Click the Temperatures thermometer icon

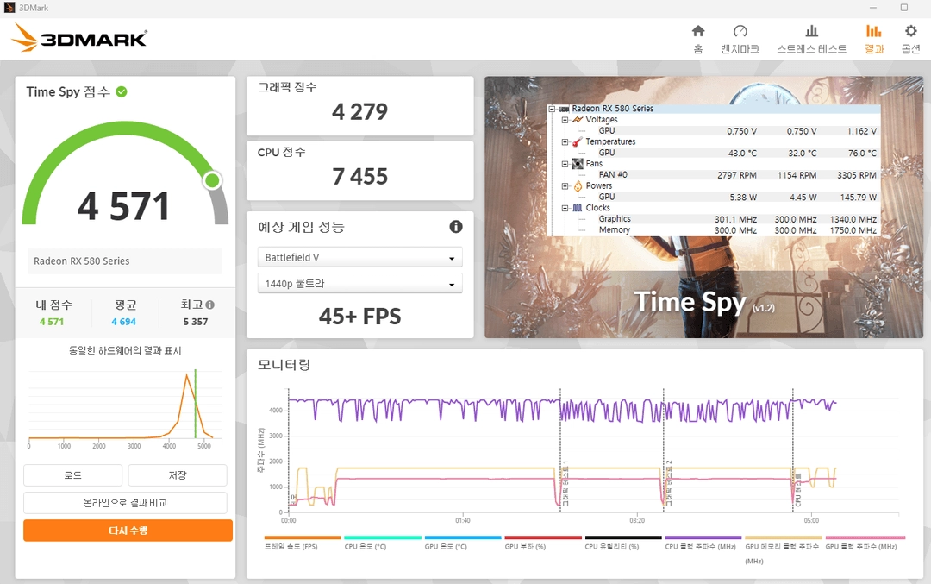(x=577, y=141)
